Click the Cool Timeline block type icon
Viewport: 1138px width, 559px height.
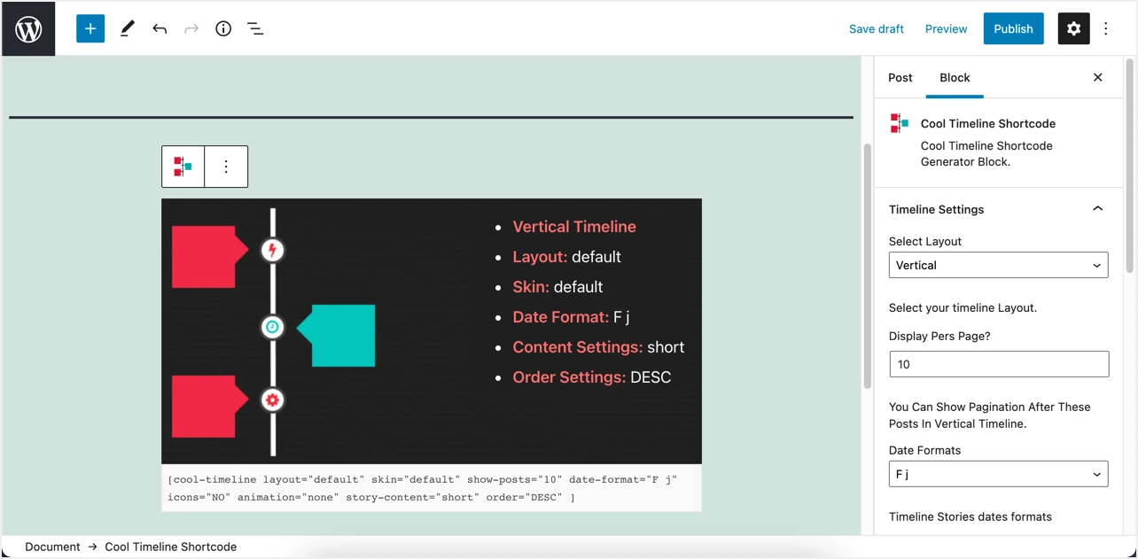[183, 167]
